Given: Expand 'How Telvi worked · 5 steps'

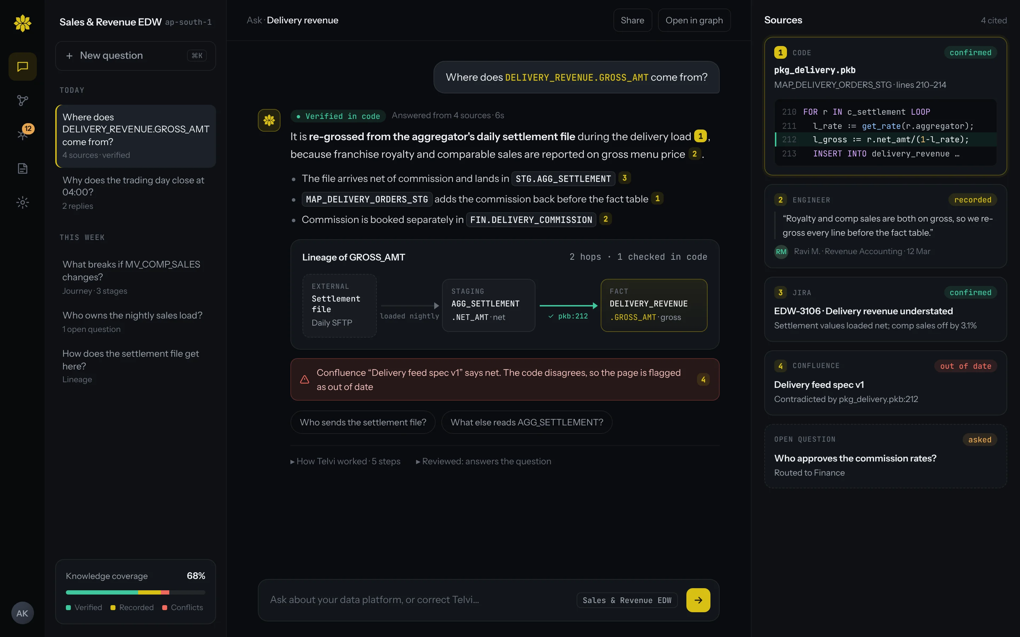Looking at the screenshot, I should tap(345, 461).
